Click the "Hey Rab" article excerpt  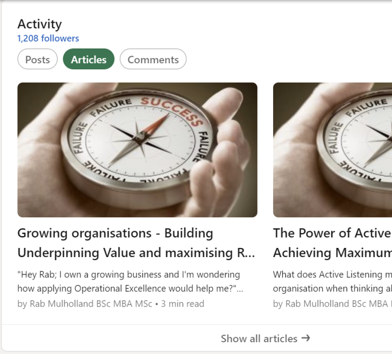click(x=130, y=281)
